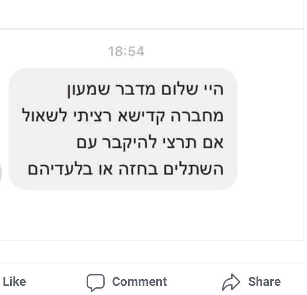Click the Share text label

(264, 282)
